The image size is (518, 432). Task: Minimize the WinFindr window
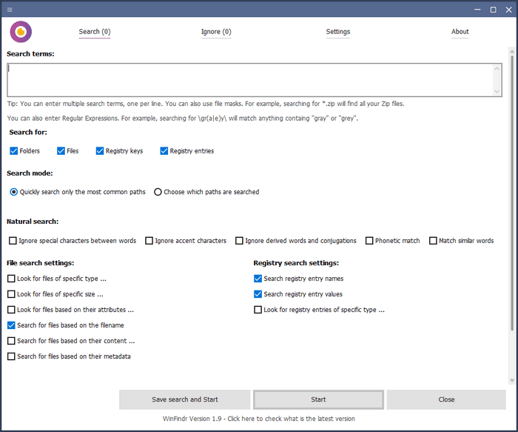pos(477,10)
